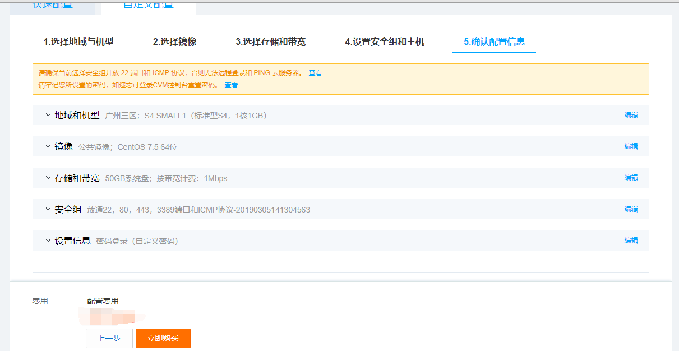Click 查看 link about 22 端口
The height and width of the screenshot is (351, 679).
pos(315,72)
